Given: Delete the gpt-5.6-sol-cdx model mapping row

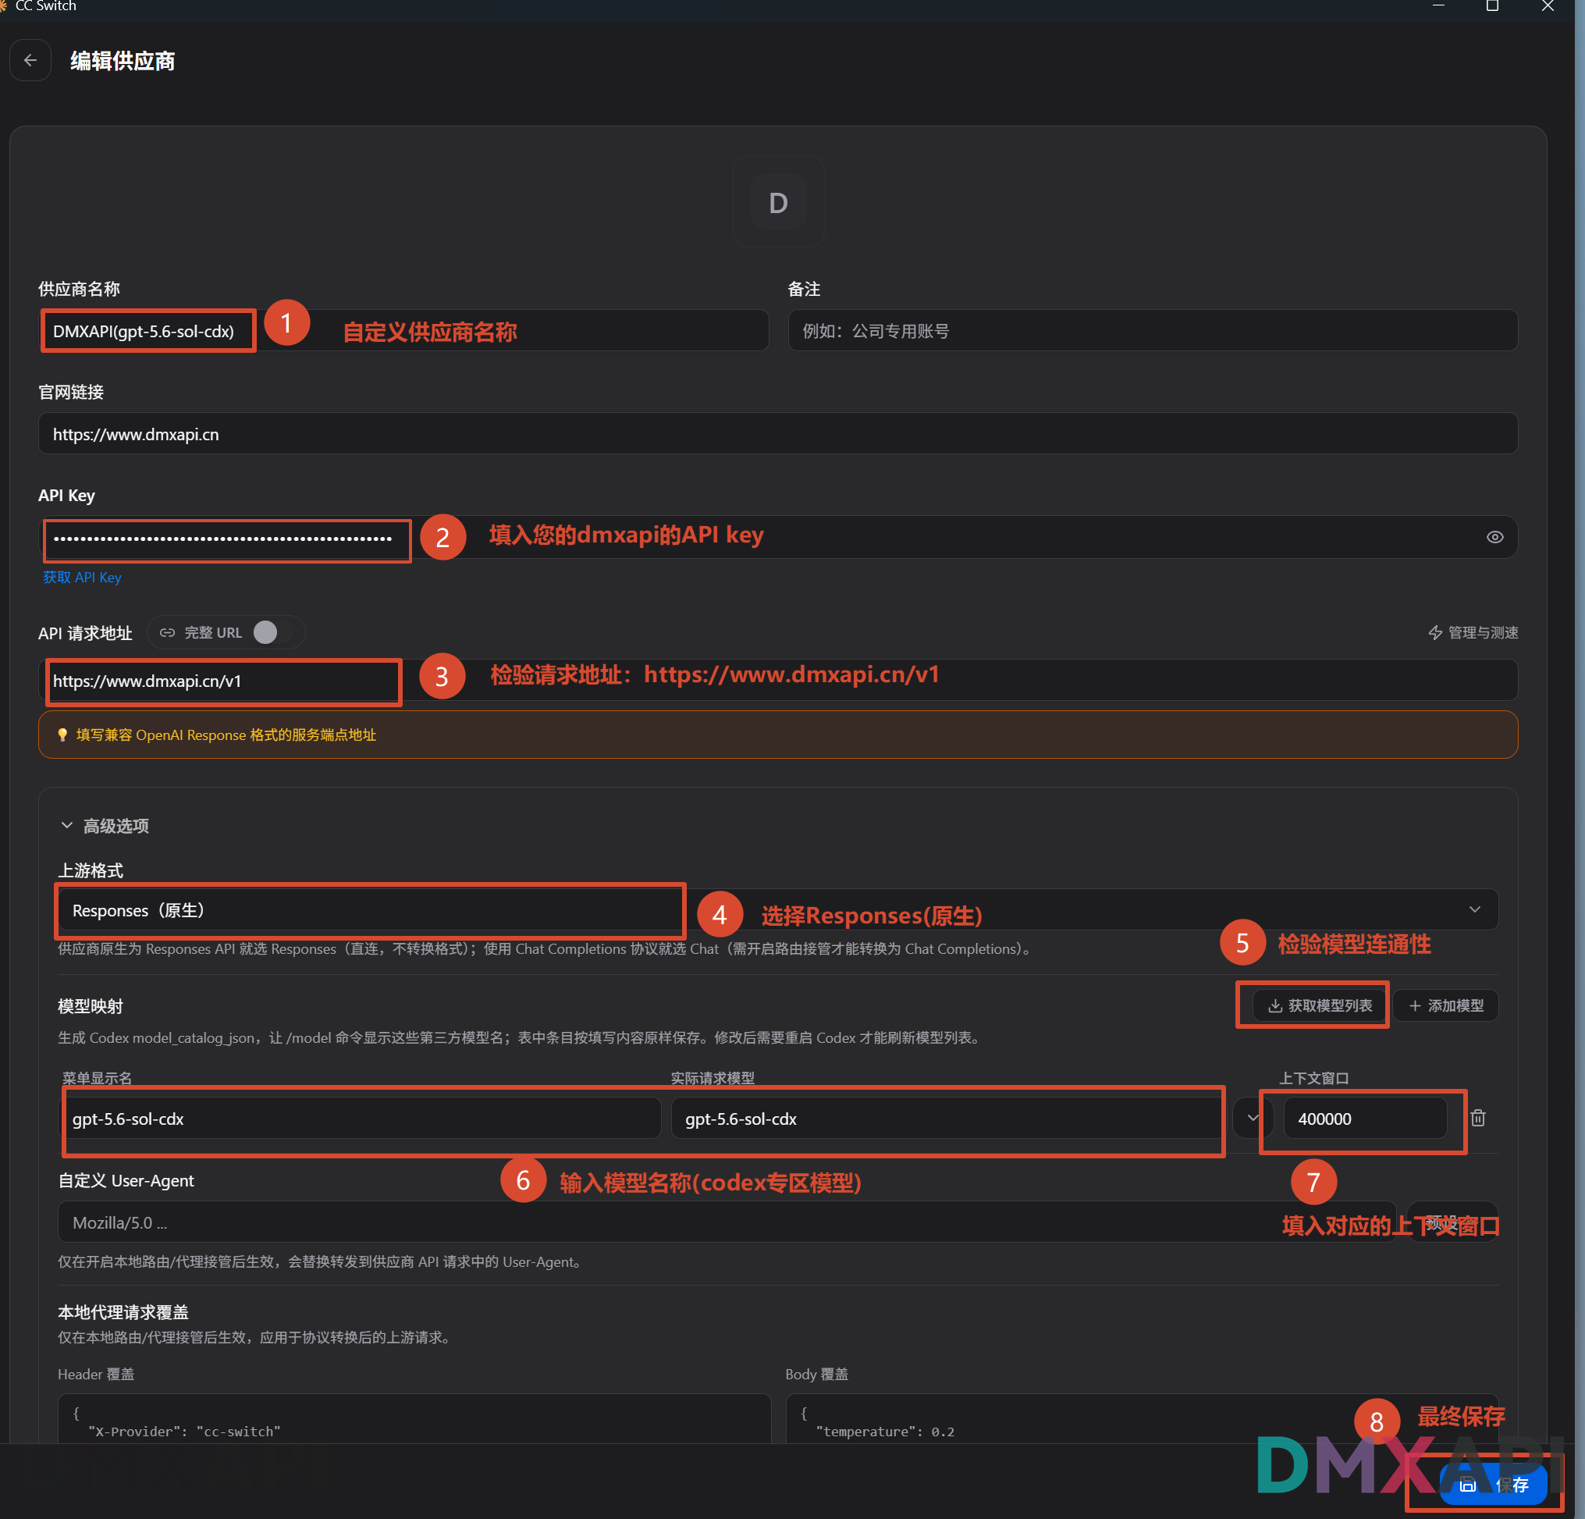Looking at the screenshot, I should point(1478,1118).
